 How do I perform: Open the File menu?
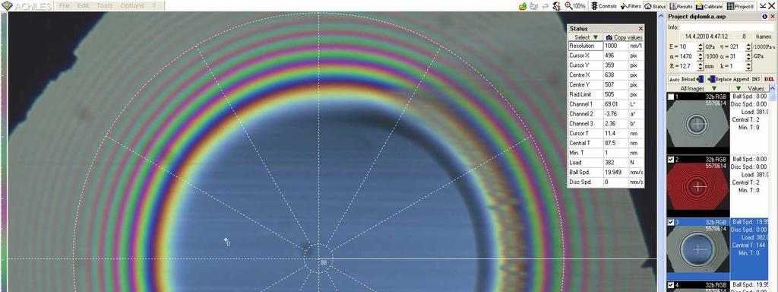[x=65, y=5]
